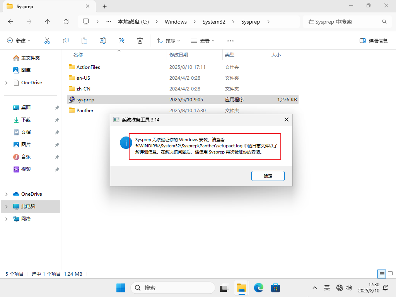
Task: Expand chevron after 本地磁盘 (C:) breadcrumb
Action: (157, 22)
